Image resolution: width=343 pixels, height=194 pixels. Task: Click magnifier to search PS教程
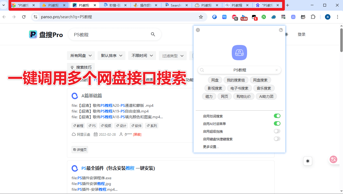pos(153,34)
